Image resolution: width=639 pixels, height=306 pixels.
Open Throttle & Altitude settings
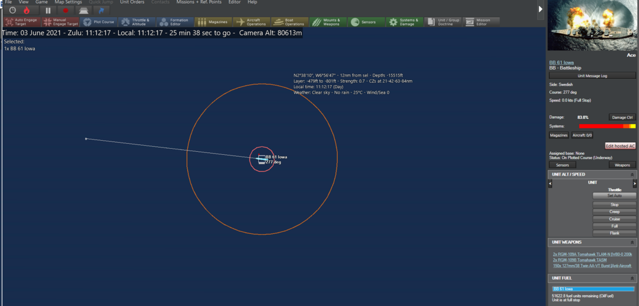(x=136, y=22)
